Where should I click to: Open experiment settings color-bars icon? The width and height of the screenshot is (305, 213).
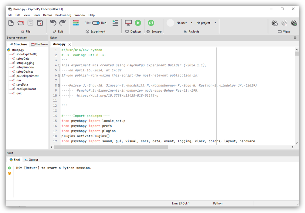pyautogui.click(x=76, y=23)
